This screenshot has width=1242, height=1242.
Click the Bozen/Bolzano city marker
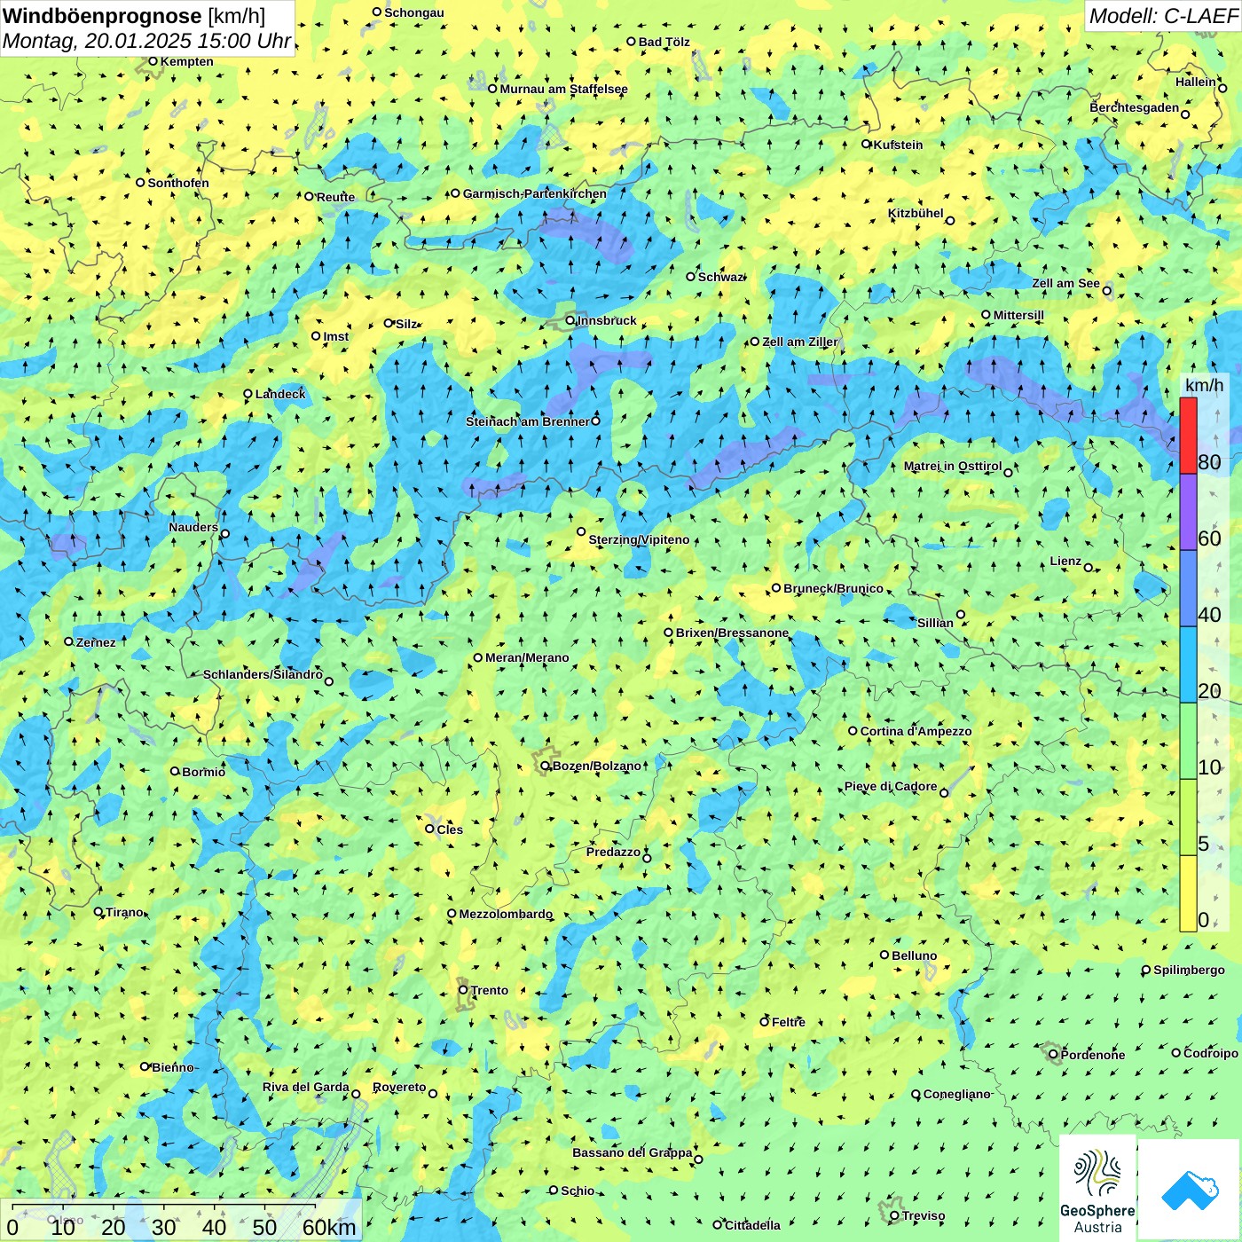pos(546,766)
